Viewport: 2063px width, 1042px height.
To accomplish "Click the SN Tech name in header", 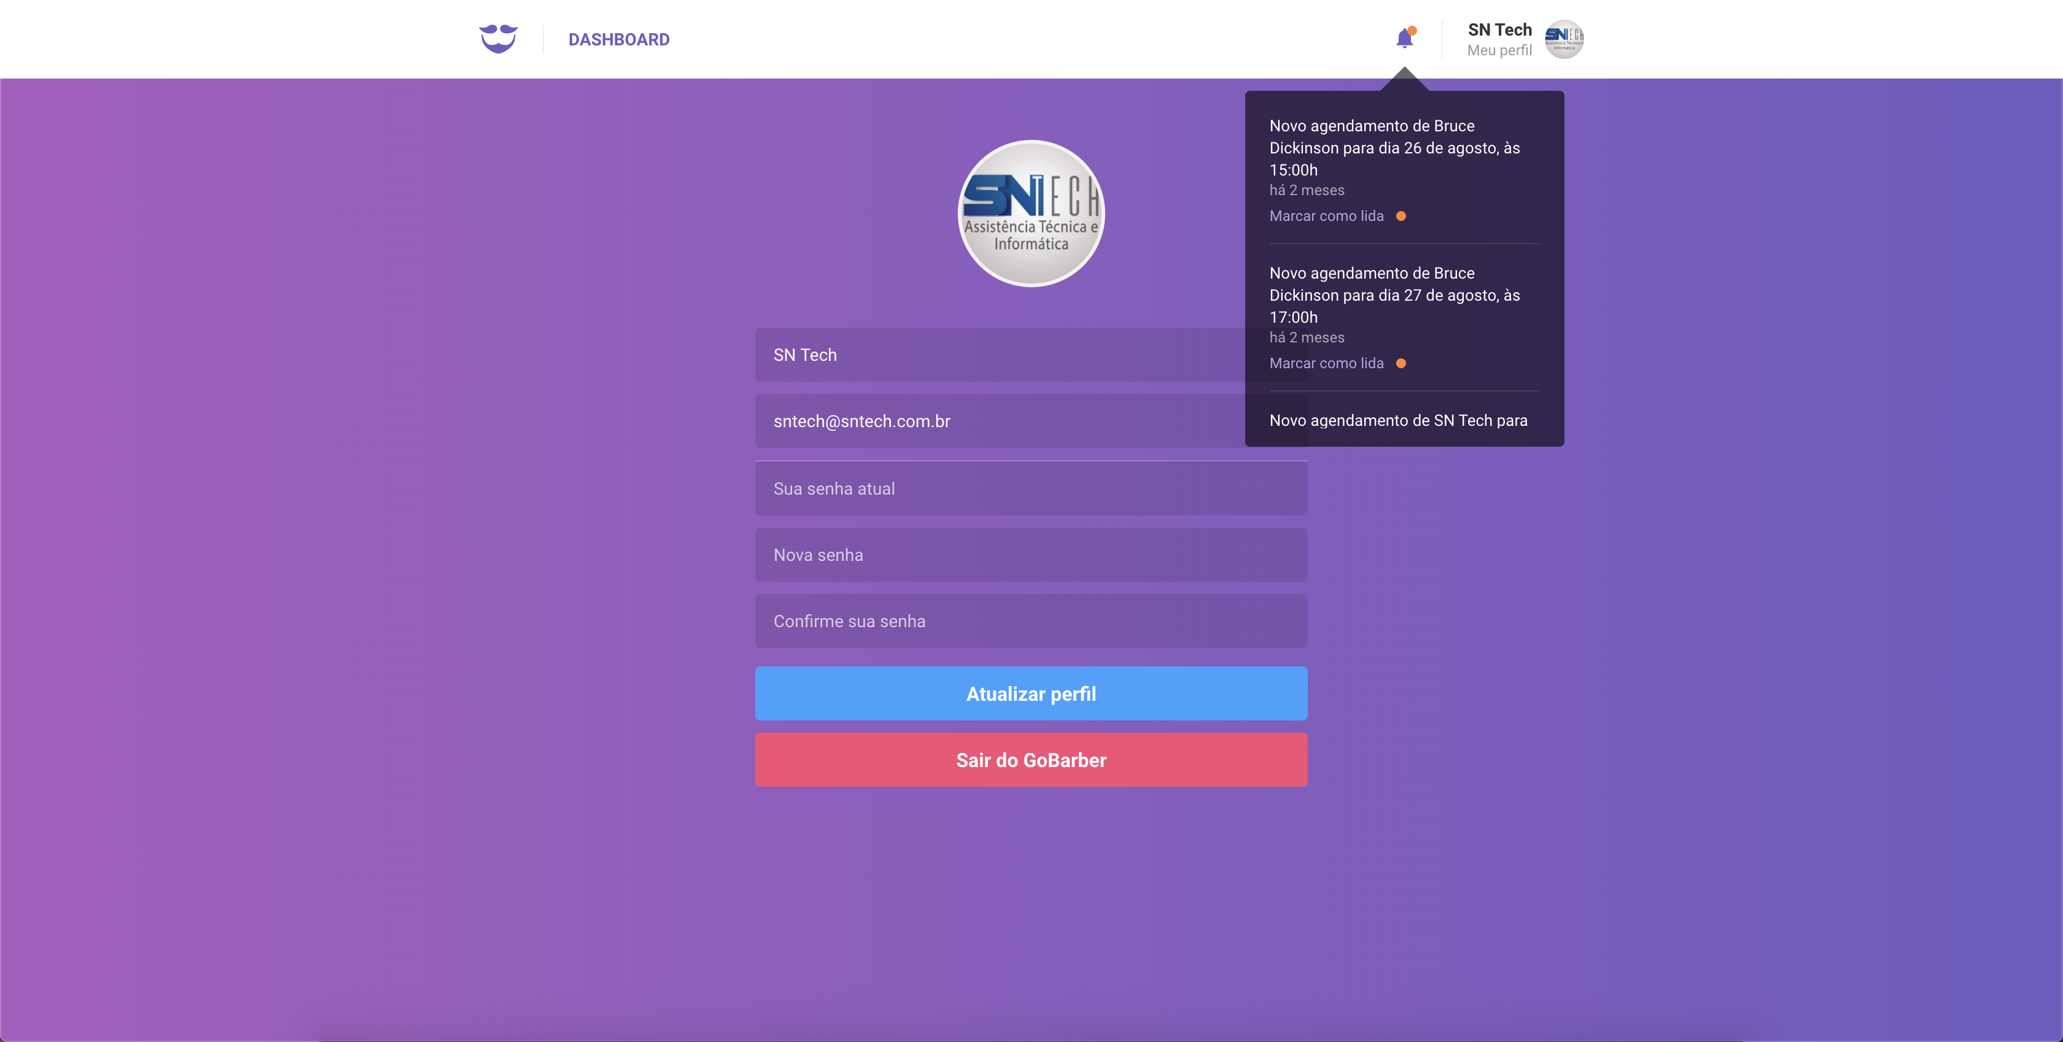I will (x=1499, y=29).
